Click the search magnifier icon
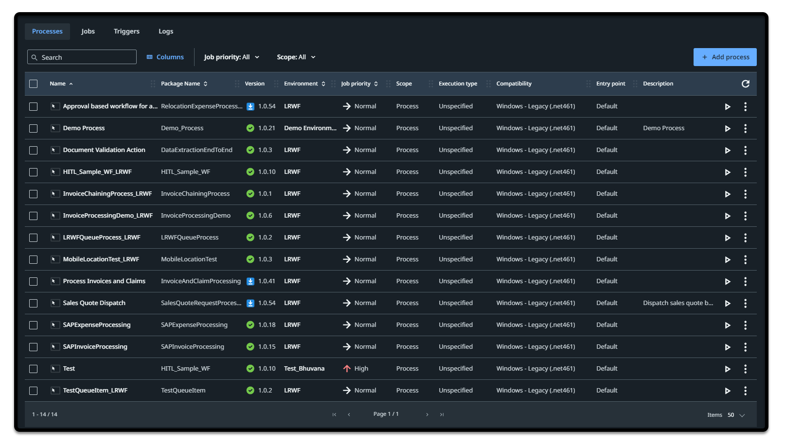The width and height of the screenshot is (785, 443). 35,58
